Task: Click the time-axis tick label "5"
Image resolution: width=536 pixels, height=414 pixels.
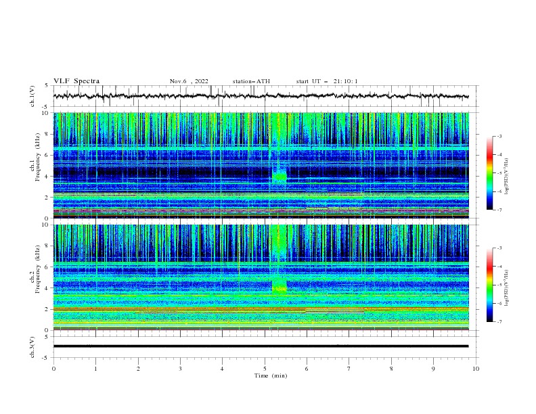Action: click(x=265, y=369)
